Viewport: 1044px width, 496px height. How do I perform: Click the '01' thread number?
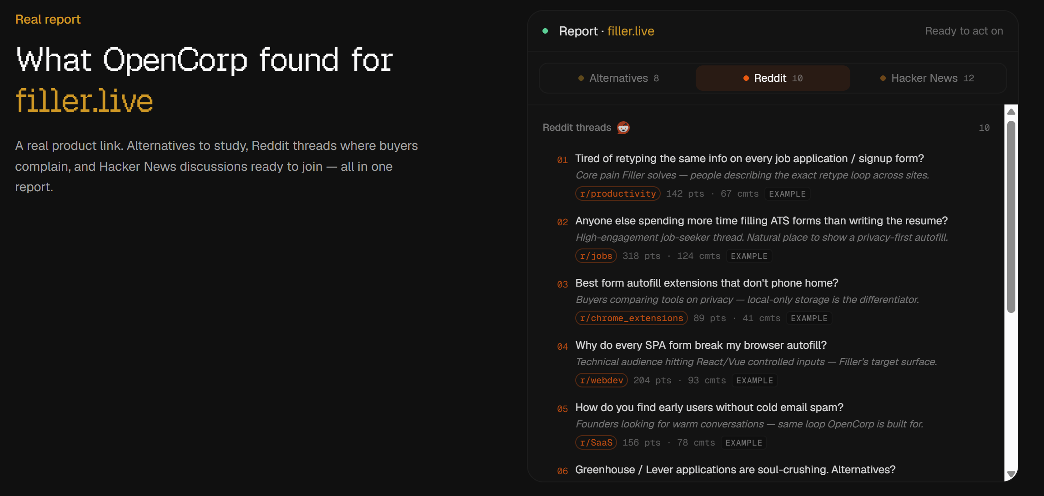pos(562,160)
